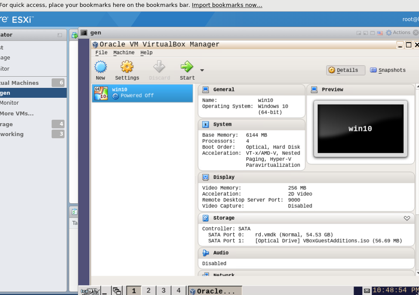Open the File menu in VirtualBox
Viewport: 419px width, 295px height.
(101, 53)
